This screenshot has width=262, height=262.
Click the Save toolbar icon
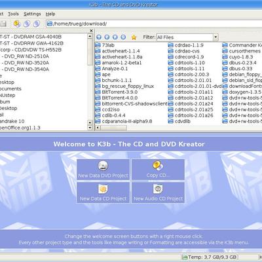(x=3, y=24)
